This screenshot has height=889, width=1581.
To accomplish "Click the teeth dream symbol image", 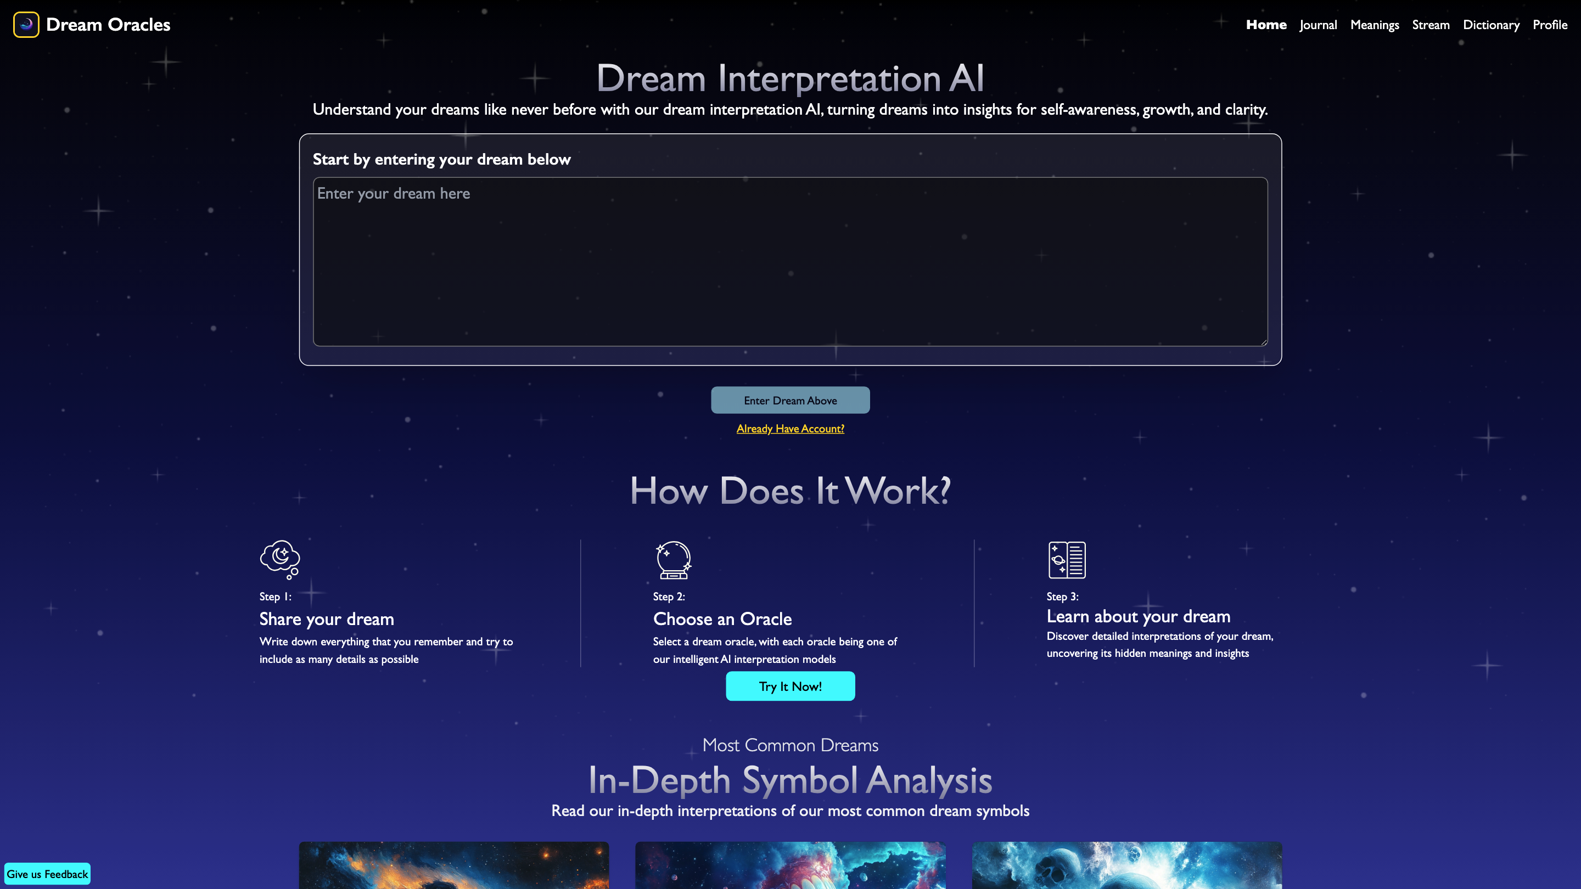I will click(790, 867).
